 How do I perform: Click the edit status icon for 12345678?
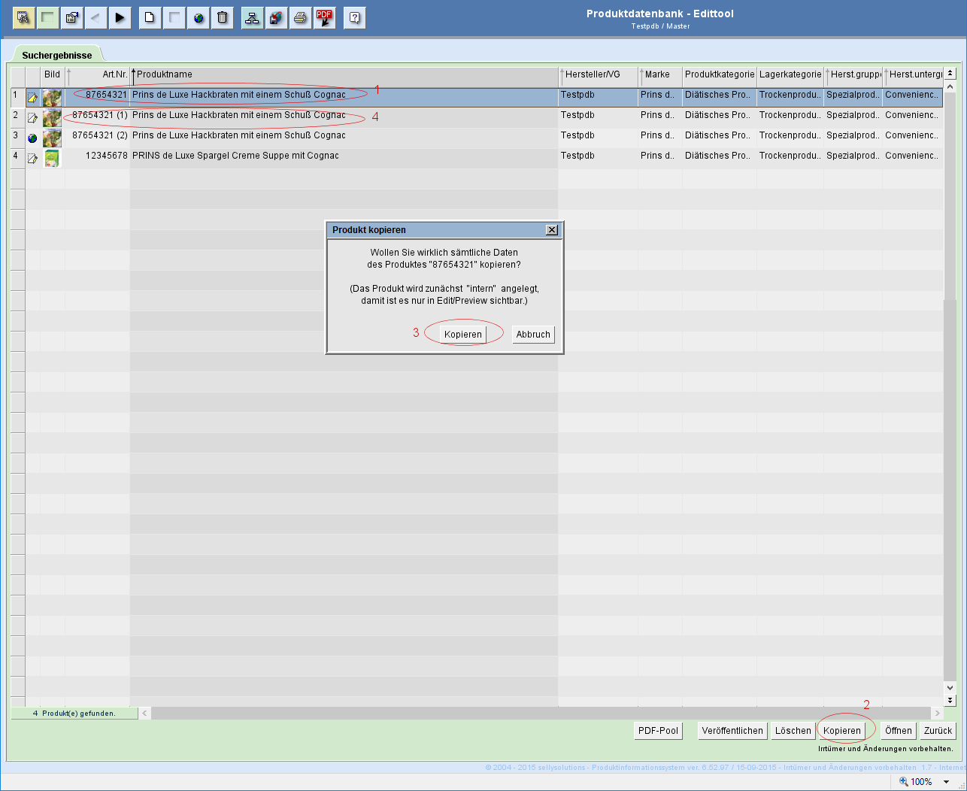click(x=32, y=159)
